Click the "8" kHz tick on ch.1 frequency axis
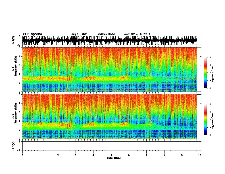Image resolution: width=225 pixels, height=174 pixels. click(x=20, y=56)
